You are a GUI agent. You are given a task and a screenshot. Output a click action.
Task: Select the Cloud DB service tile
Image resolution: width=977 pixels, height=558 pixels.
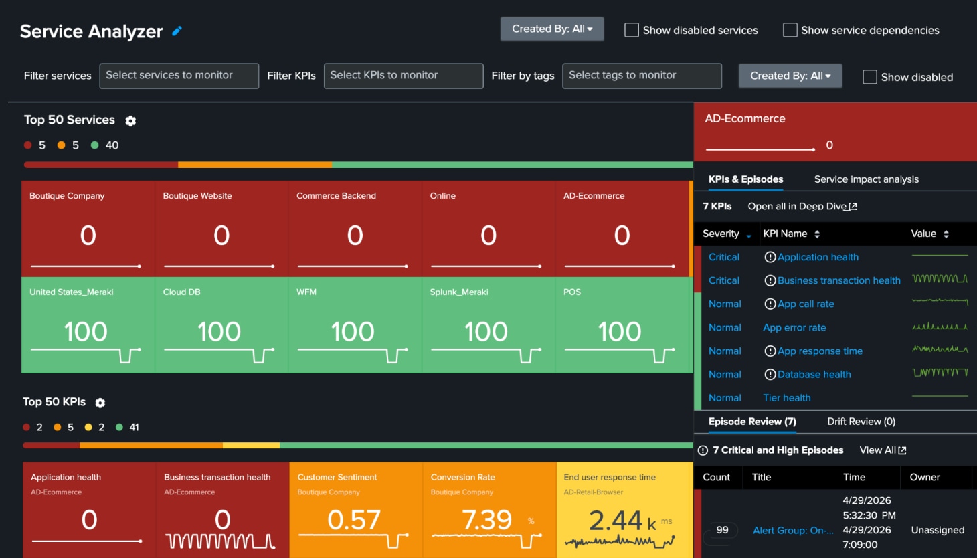coord(221,325)
